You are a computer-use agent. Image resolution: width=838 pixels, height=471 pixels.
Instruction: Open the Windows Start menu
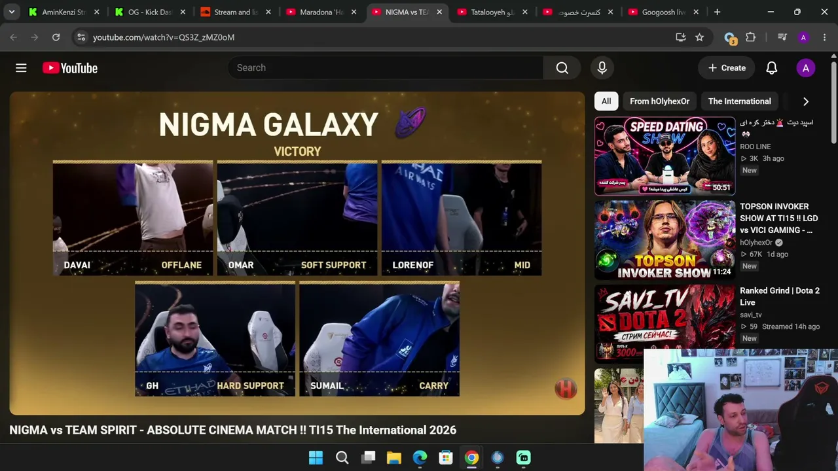click(x=316, y=458)
